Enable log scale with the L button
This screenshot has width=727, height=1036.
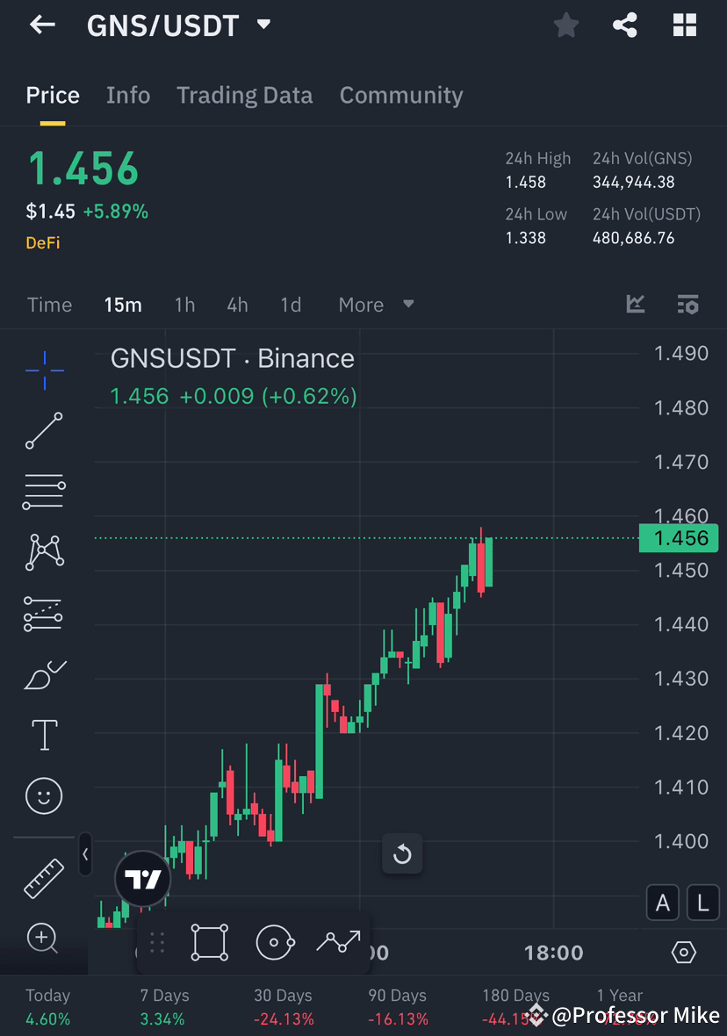[x=702, y=903]
